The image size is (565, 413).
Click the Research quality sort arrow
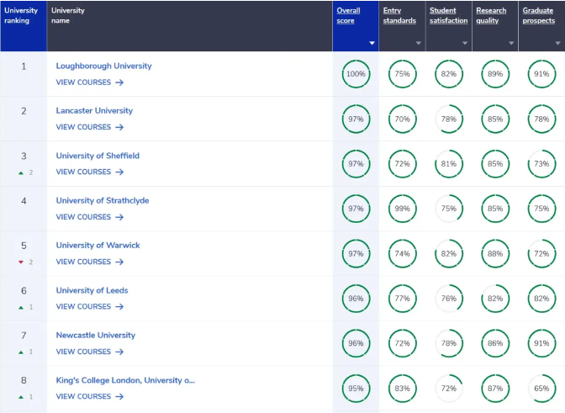pyautogui.click(x=511, y=43)
